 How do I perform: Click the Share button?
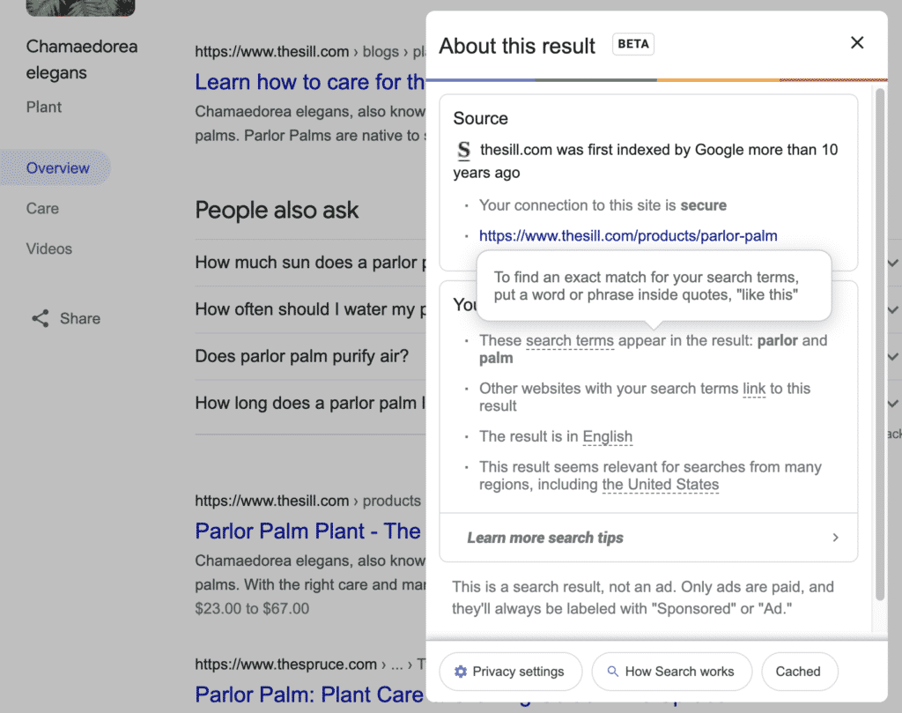point(65,318)
